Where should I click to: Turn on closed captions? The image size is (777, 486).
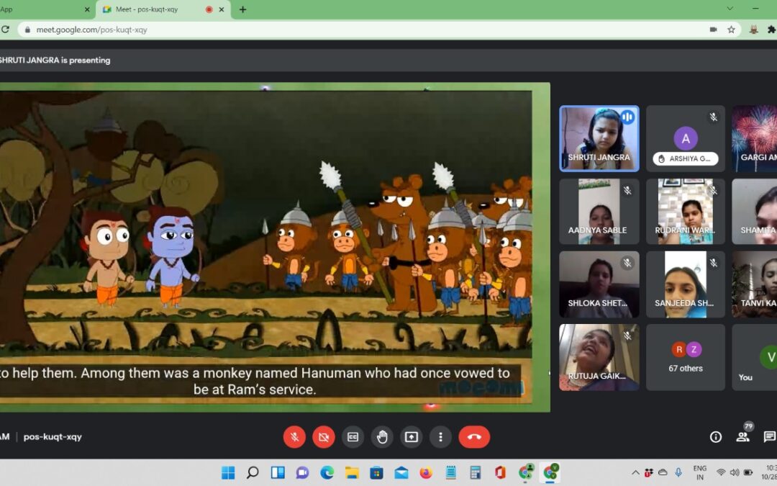[353, 437]
